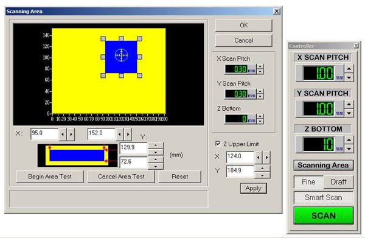Click left-middle handle of blue scan area

pos(103,57)
